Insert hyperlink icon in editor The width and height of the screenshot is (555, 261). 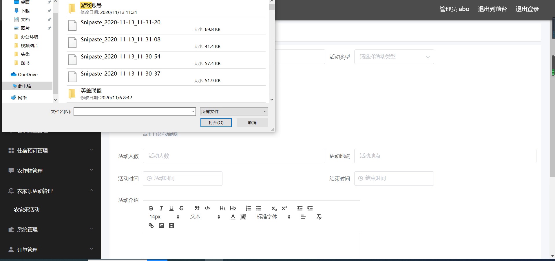tap(151, 225)
